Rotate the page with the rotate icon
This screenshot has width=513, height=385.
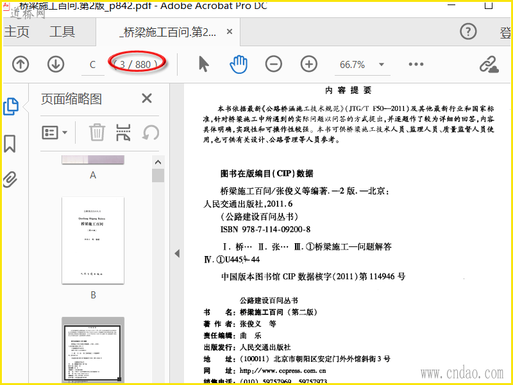point(151,132)
